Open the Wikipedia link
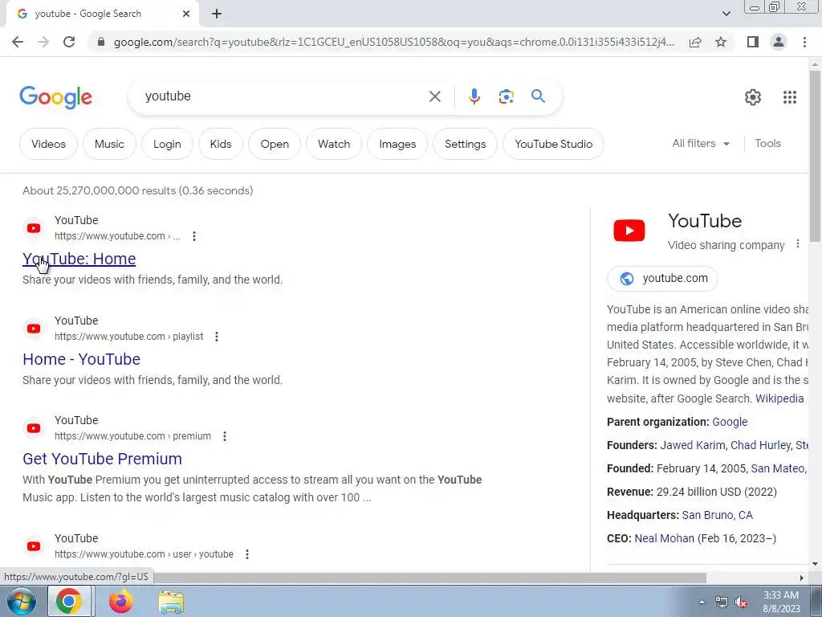Image resolution: width=822 pixels, height=617 pixels. pyautogui.click(x=779, y=398)
